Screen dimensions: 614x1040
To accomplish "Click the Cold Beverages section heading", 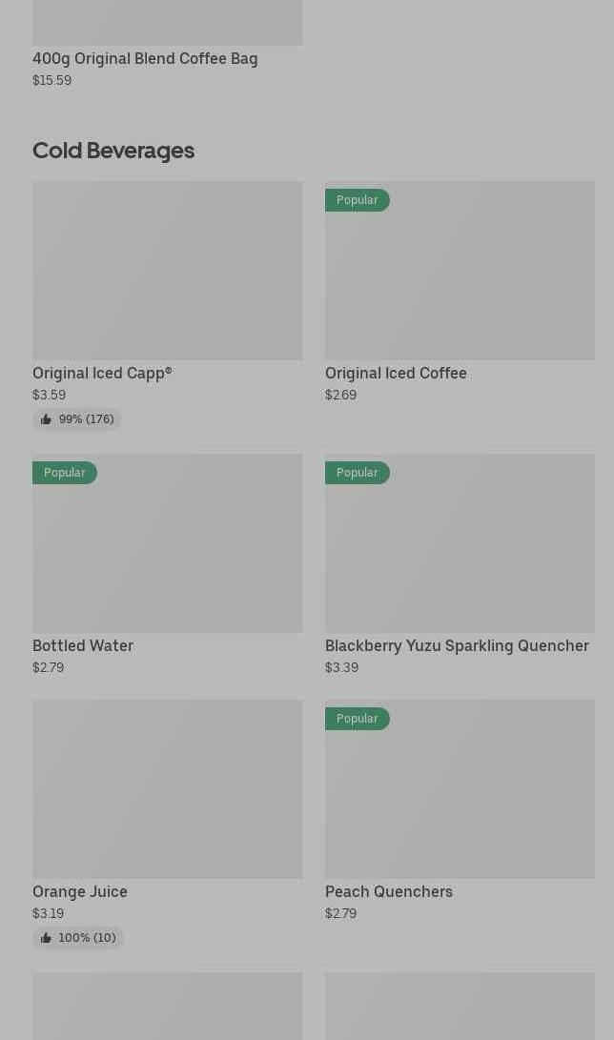I will click(x=113, y=151).
